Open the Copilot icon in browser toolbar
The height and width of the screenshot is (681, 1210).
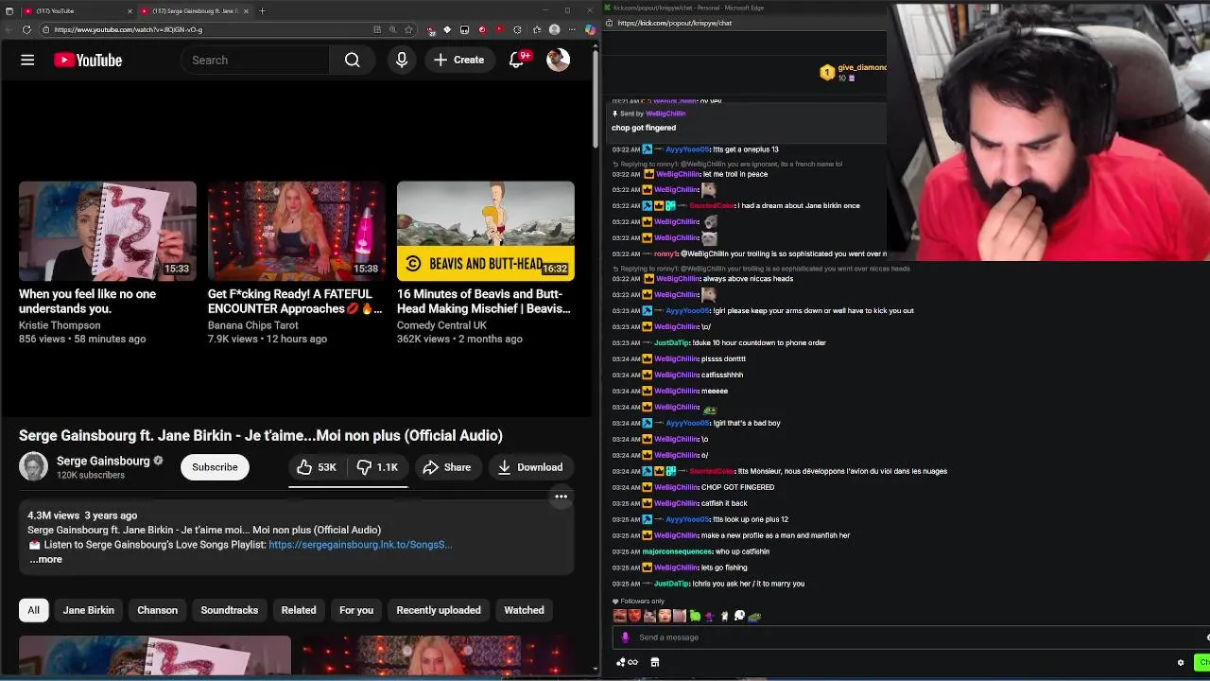590,29
